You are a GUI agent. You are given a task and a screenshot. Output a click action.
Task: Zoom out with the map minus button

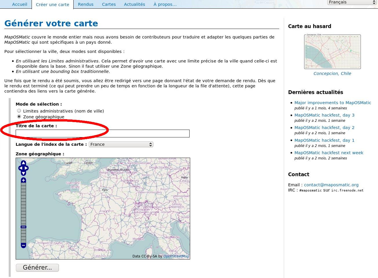click(x=23, y=245)
